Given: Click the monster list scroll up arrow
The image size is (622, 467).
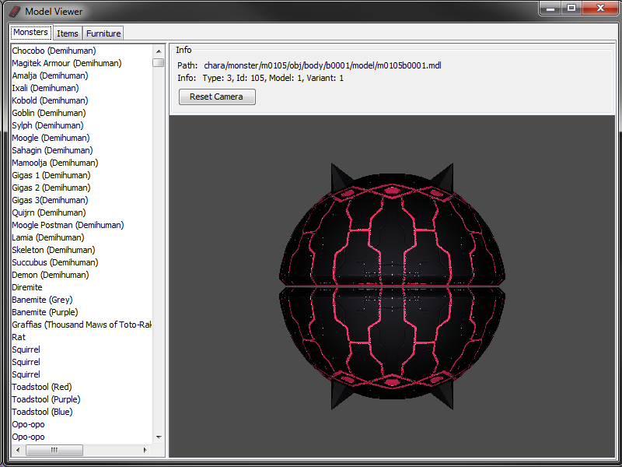Looking at the screenshot, I should (159, 51).
